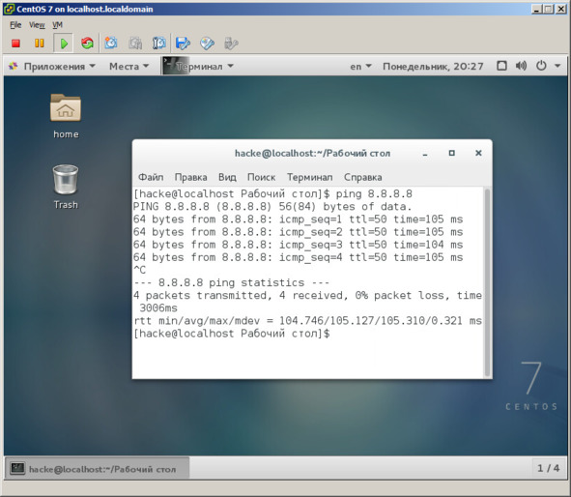Screen dimensions: 571x497
Task: Open the Правка menu in the terminal
Action: tap(191, 178)
